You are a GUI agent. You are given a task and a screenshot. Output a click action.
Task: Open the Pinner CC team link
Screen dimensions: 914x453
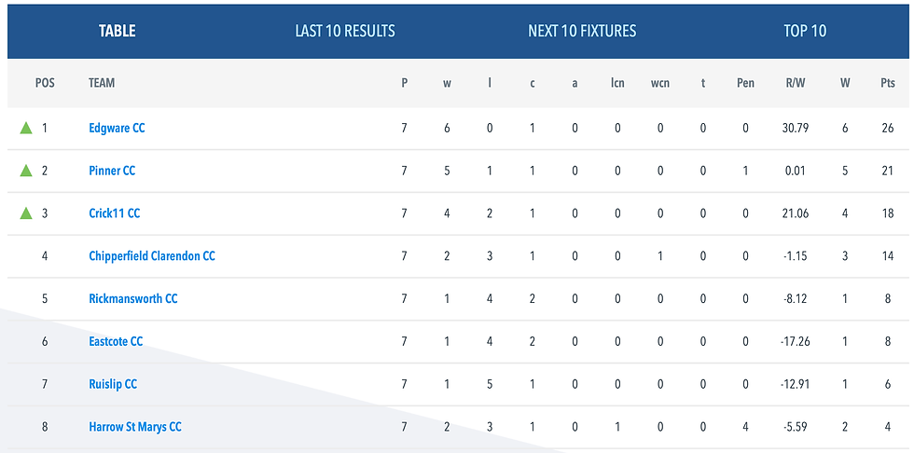click(x=112, y=171)
